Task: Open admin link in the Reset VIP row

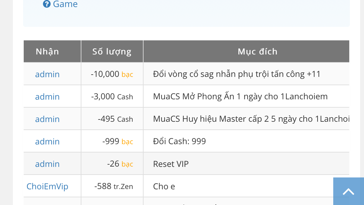Action: click(47, 164)
